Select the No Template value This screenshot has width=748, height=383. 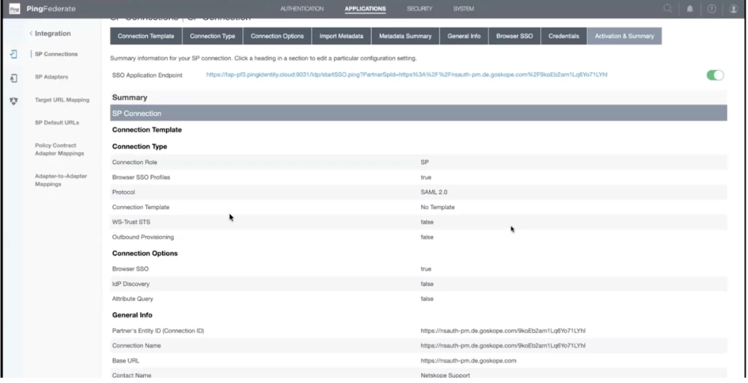pos(438,207)
